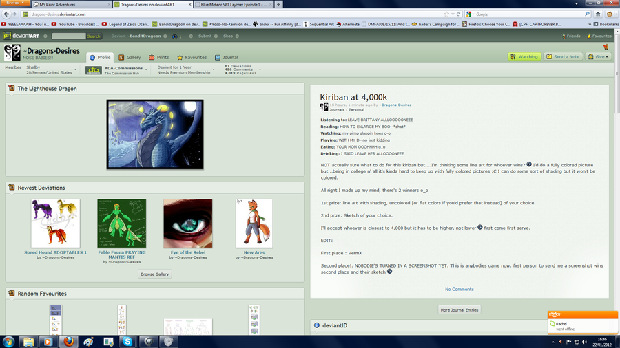Show more bookmarks chevron

pos(590,24)
